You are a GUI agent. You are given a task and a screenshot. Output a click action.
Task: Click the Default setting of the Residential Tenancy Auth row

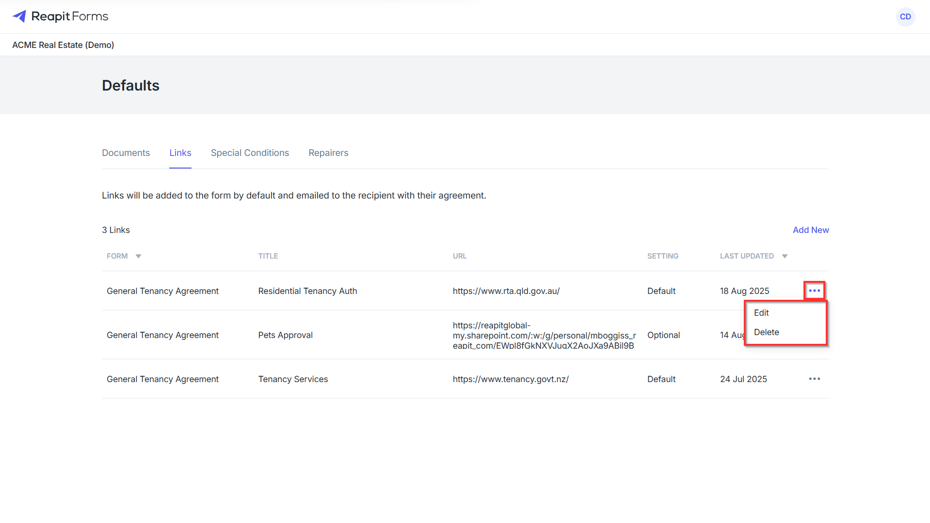pyautogui.click(x=661, y=291)
